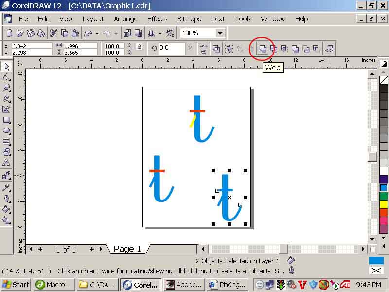The width and height of the screenshot is (389, 292).
Task: Click the Undo arrow icon
Action: pos(88,33)
